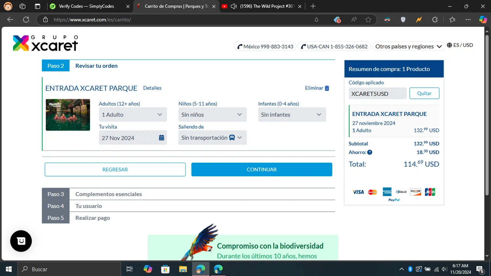The width and height of the screenshot is (491, 276).
Task: Add this page to favorites with the star
Action: [x=368, y=20]
